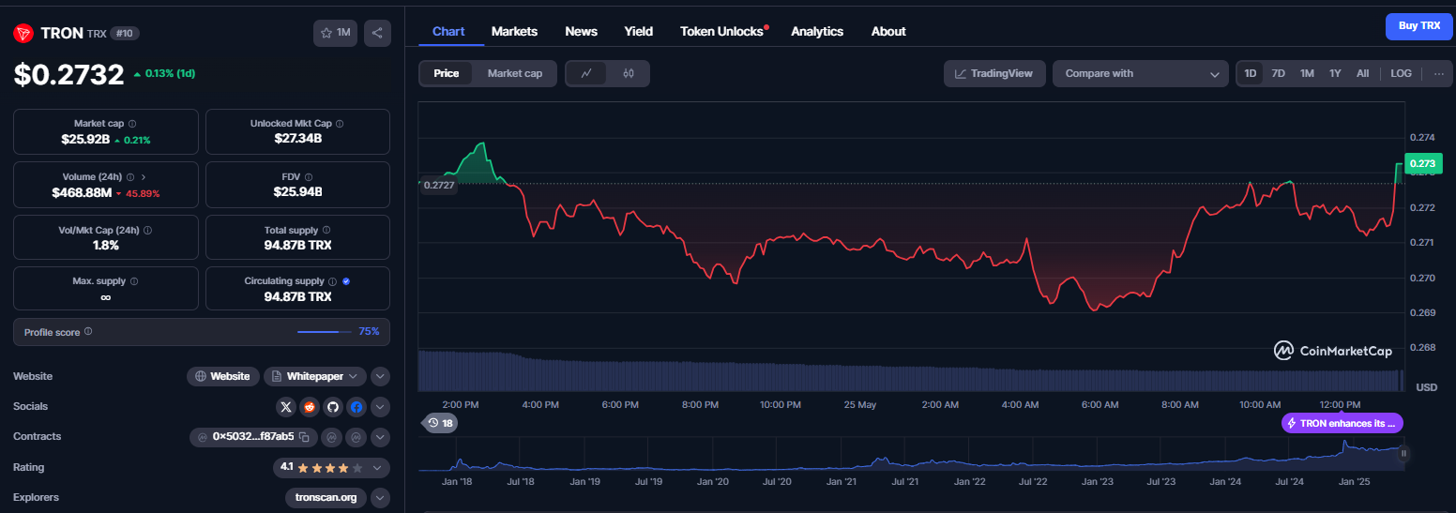Image resolution: width=1456 pixels, height=513 pixels.
Task: Open the GitHub social link
Action: [x=332, y=407]
